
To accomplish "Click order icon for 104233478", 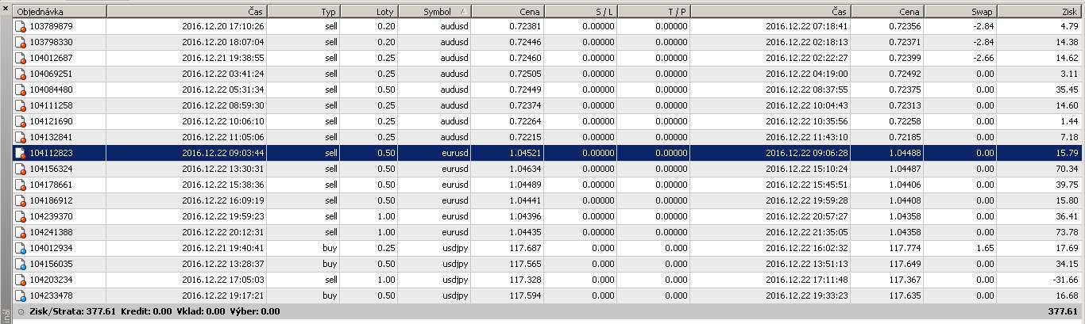I will click(x=21, y=295).
